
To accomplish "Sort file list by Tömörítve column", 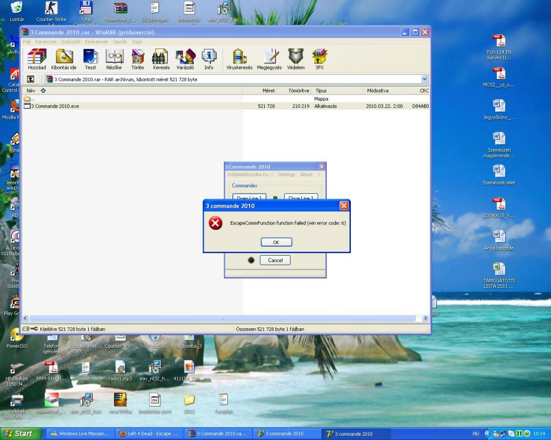I will [294, 91].
